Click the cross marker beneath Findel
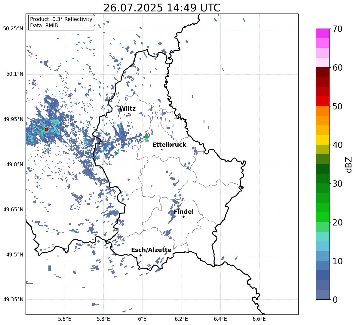 pos(183,217)
